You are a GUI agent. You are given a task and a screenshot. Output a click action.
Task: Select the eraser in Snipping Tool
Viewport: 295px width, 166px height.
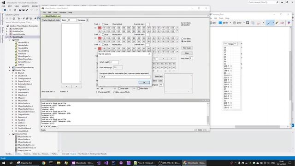click(x=282, y=23)
